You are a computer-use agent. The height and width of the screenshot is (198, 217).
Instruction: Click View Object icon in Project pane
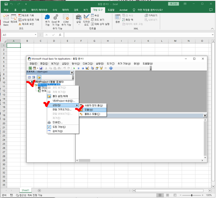pyautogui.click(x=33, y=77)
